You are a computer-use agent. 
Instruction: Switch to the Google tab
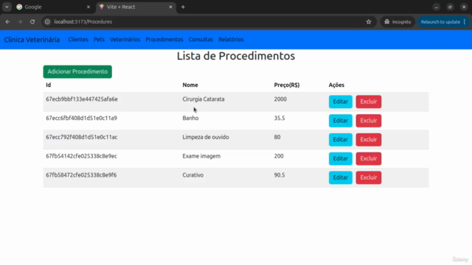click(x=54, y=7)
